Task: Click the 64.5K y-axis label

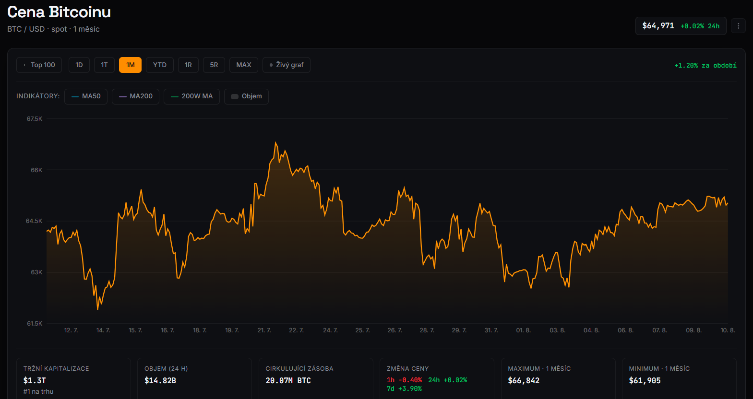Action: tap(34, 221)
